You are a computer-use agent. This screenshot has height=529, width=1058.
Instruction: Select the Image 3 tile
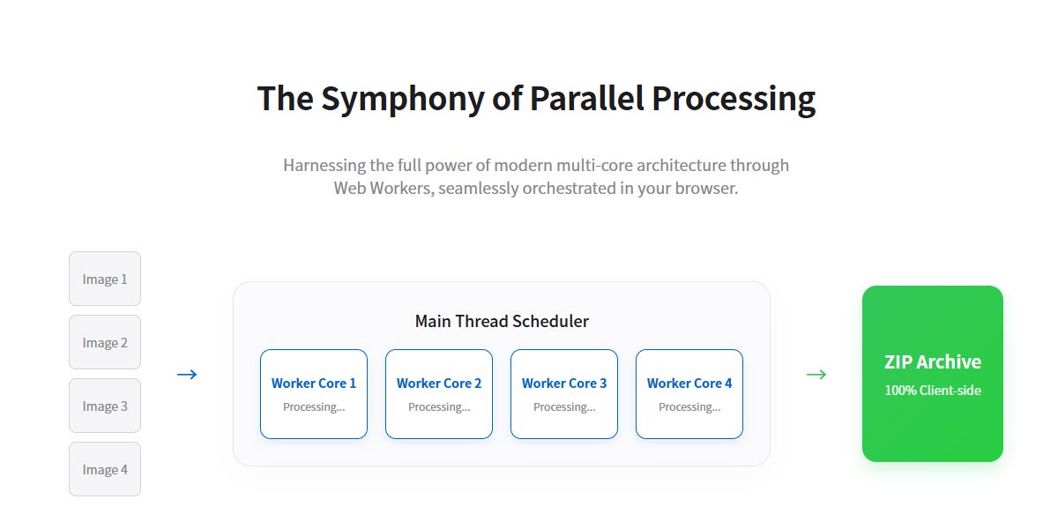click(105, 406)
